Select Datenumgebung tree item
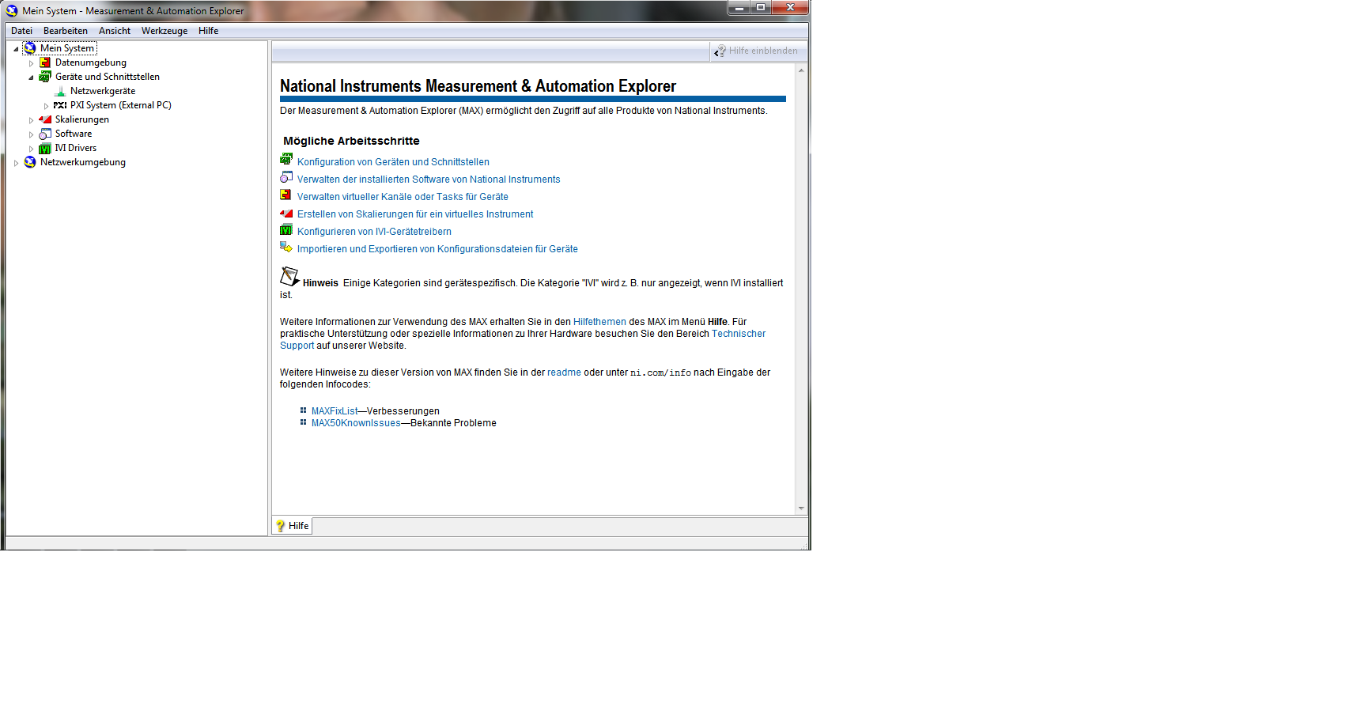 click(91, 62)
